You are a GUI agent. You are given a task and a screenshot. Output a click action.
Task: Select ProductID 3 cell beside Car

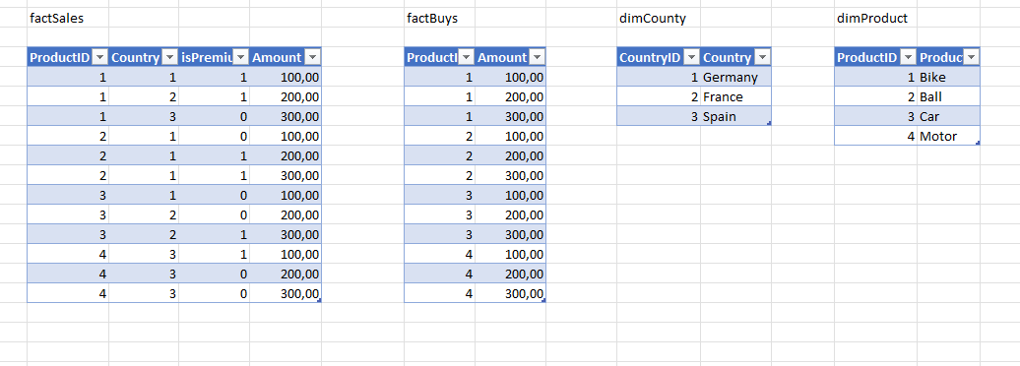coord(875,116)
